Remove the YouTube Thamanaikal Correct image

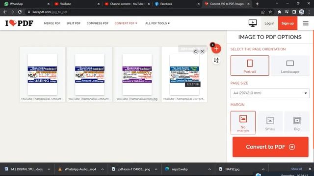click(x=202, y=51)
